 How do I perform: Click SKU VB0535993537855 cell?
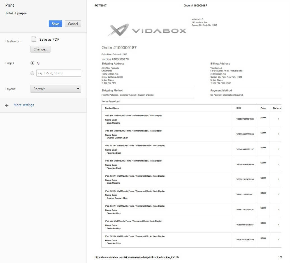pos(245,134)
